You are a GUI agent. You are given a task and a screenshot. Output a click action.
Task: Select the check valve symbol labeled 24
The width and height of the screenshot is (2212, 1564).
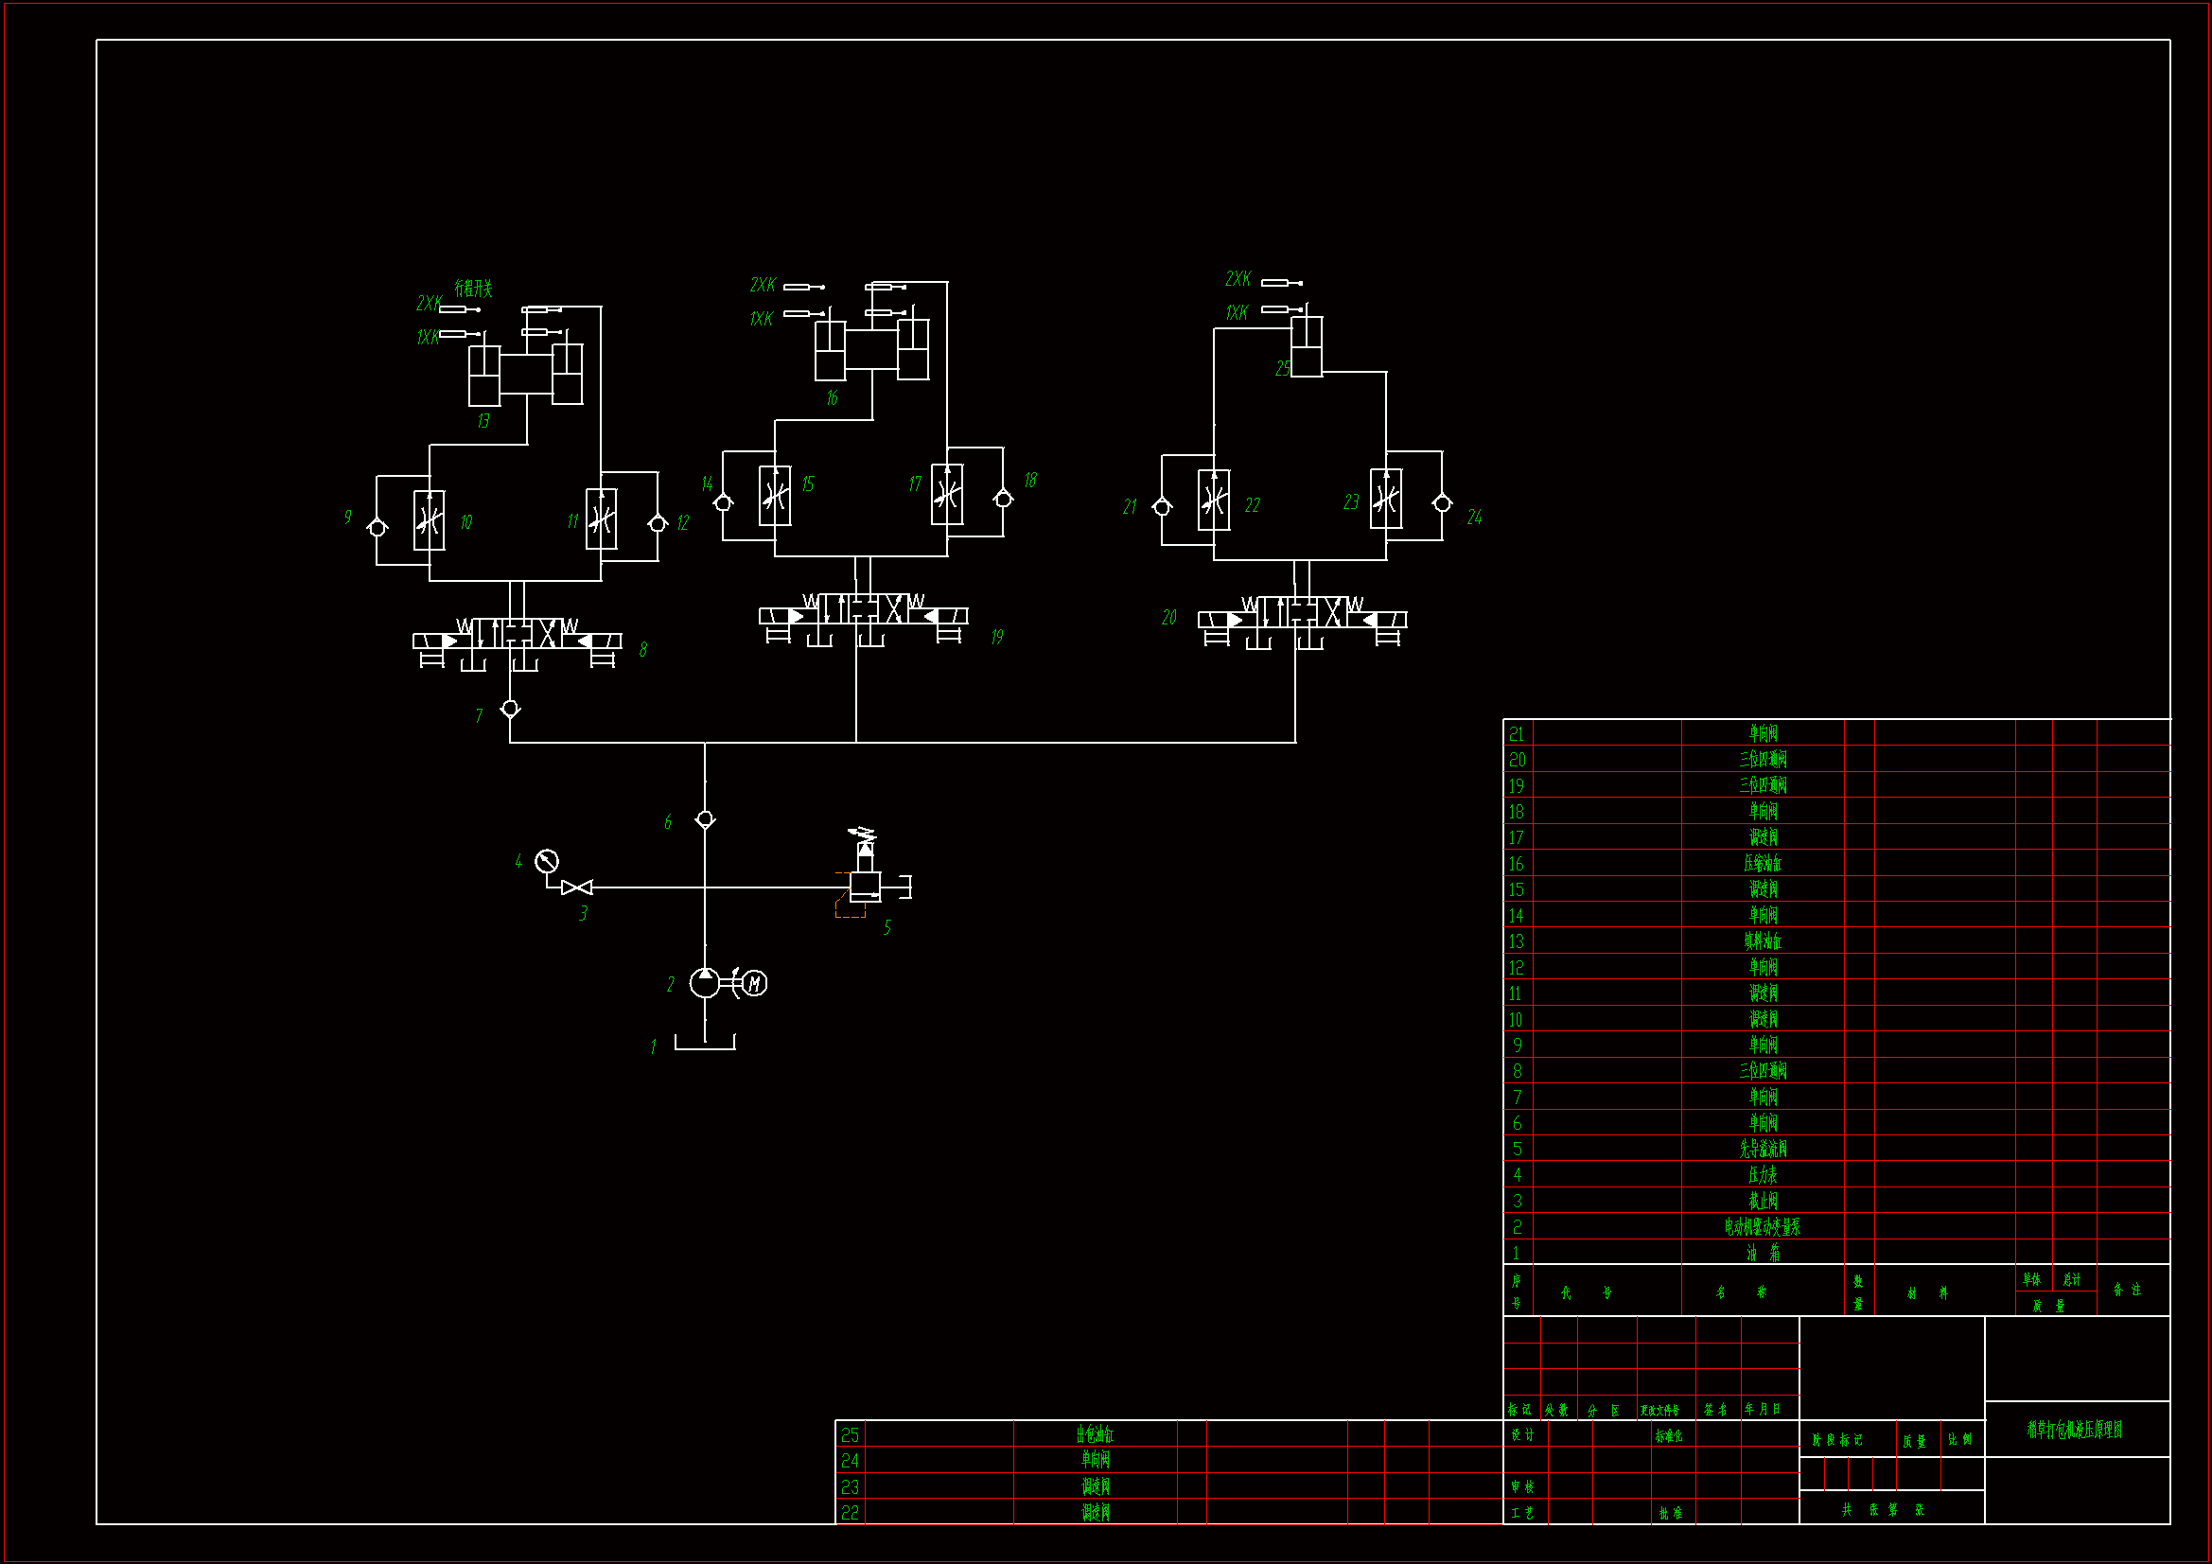(1442, 503)
